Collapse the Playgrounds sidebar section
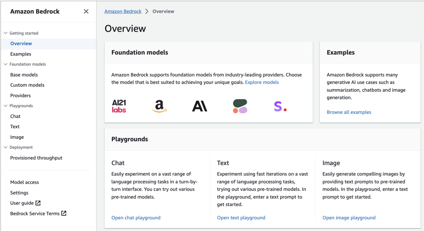 point(6,106)
